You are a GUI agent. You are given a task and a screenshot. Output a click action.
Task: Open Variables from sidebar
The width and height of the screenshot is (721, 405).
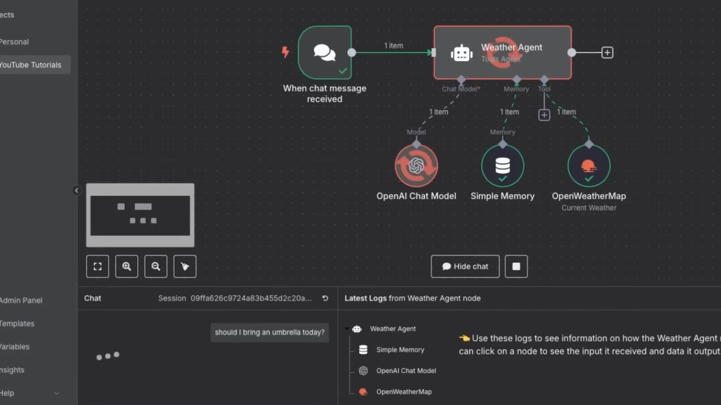[x=15, y=347]
